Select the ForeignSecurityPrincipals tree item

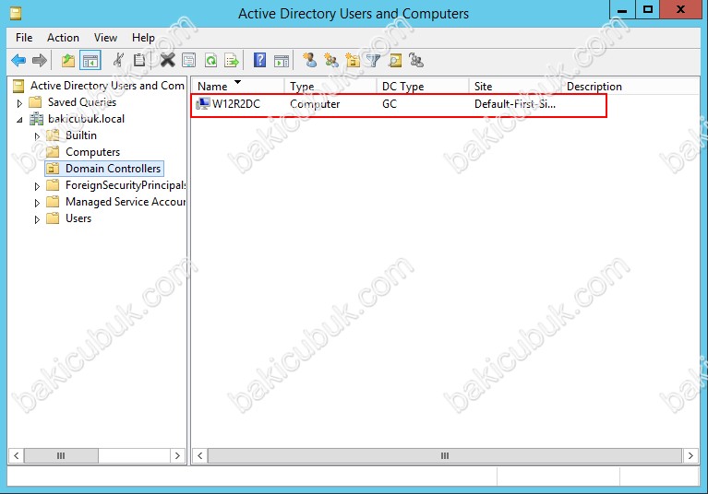click(125, 185)
